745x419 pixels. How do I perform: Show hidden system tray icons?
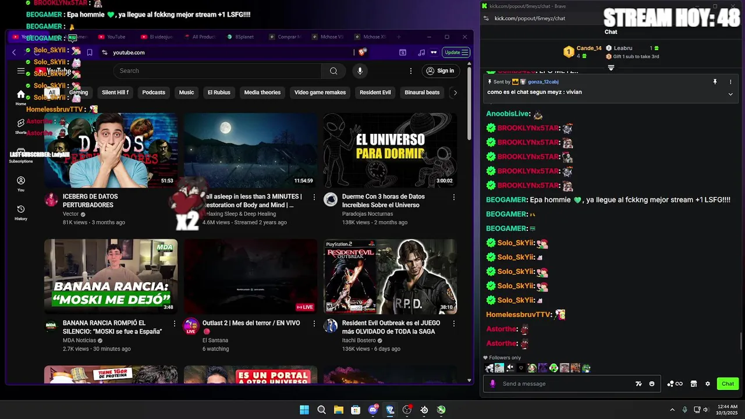click(672, 410)
